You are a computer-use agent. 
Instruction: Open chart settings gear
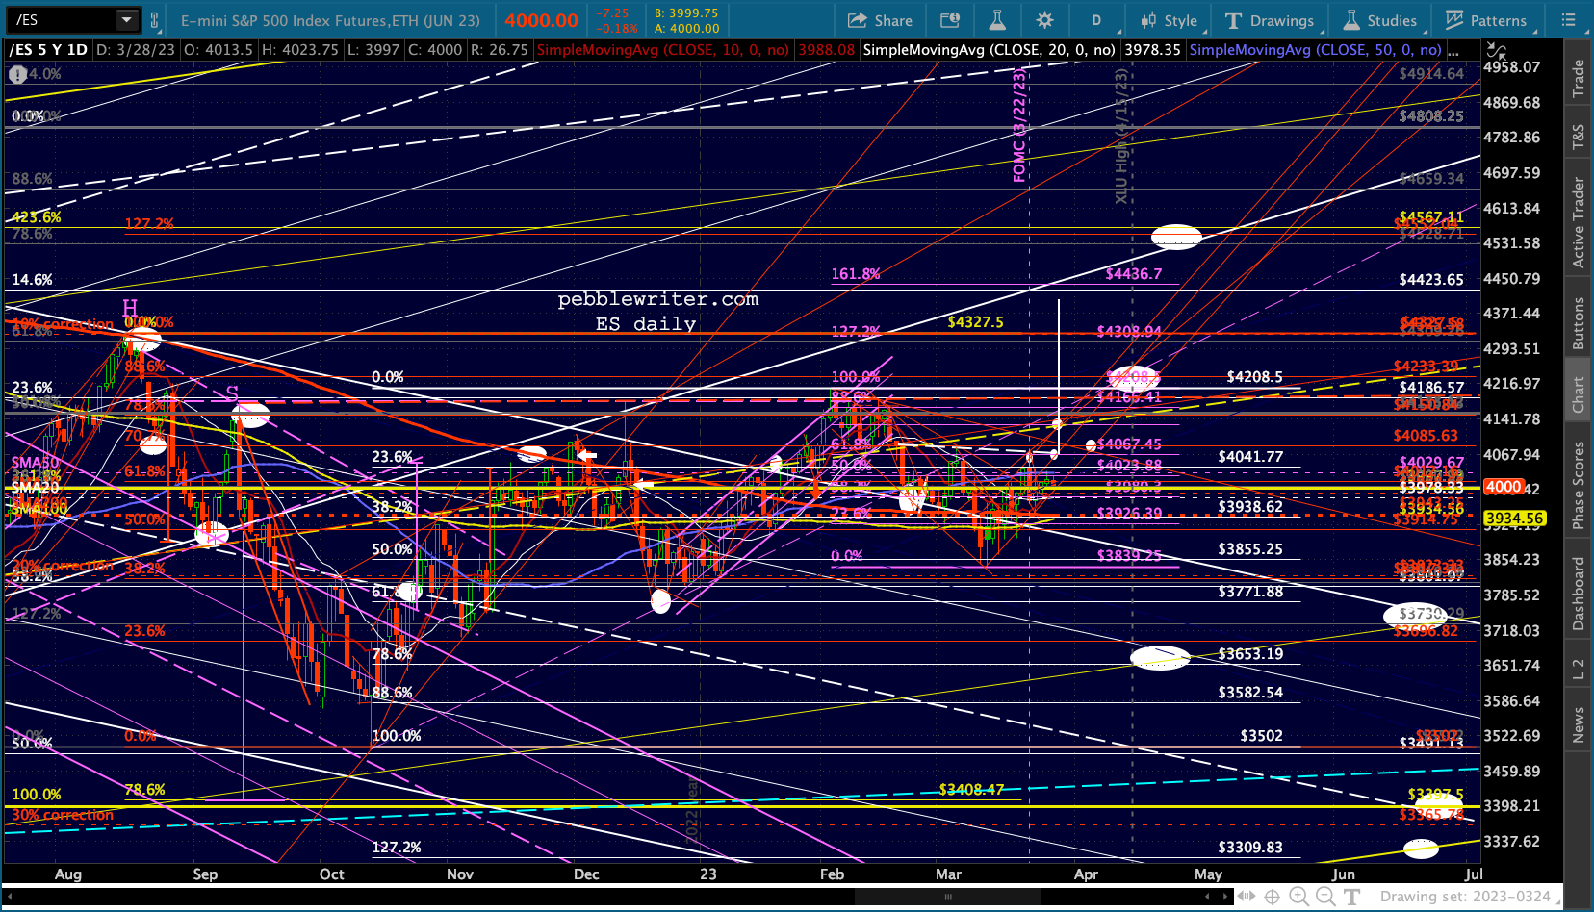click(x=1044, y=20)
